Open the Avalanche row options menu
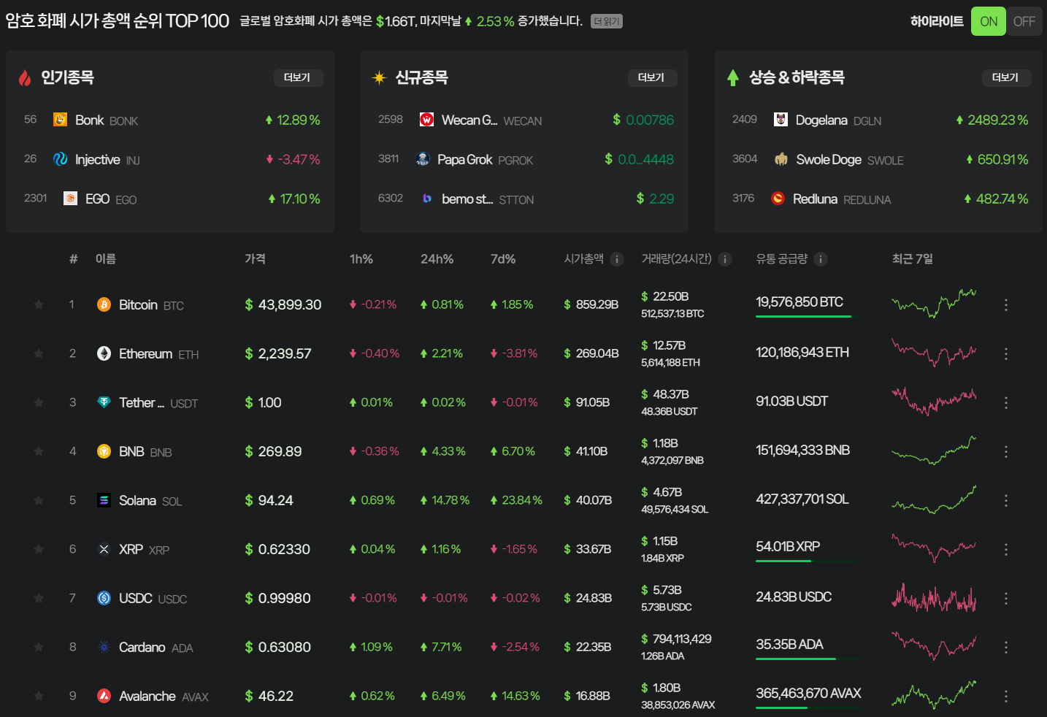Viewport: 1047px width, 717px height. 1006,696
